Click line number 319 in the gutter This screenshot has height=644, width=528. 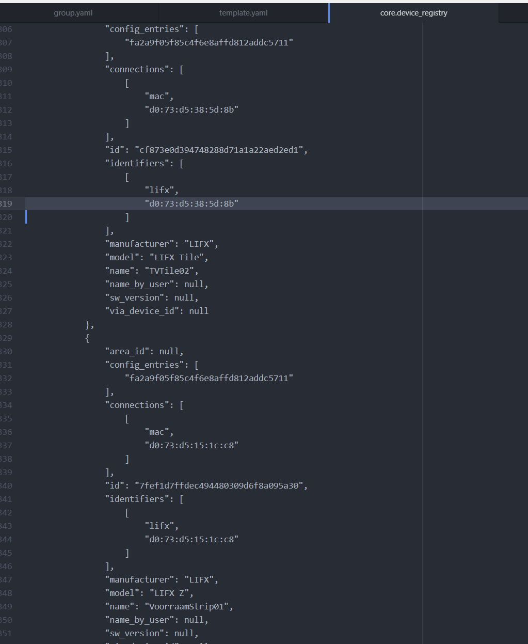pos(6,203)
